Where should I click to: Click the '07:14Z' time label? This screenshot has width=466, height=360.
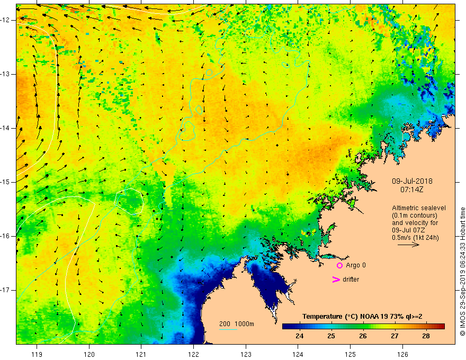click(x=411, y=190)
